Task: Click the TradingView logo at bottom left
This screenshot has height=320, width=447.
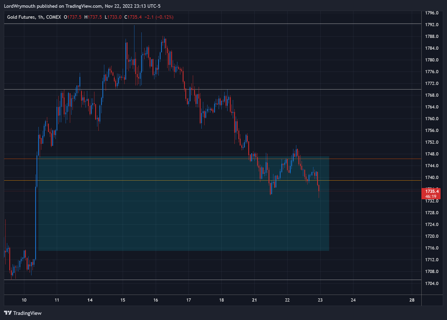Action: [x=23, y=313]
